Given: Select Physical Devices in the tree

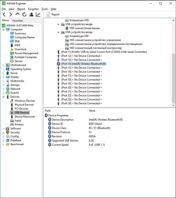Looking at the screenshot, I should coord(24,105).
